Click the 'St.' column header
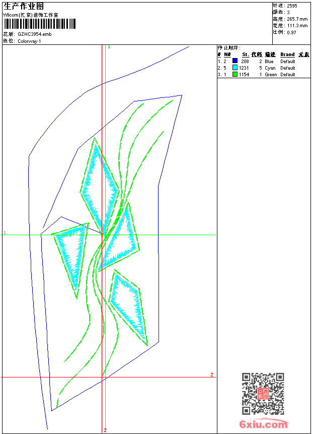The width and height of the screenshot is (312, 434). coord(246,55)
